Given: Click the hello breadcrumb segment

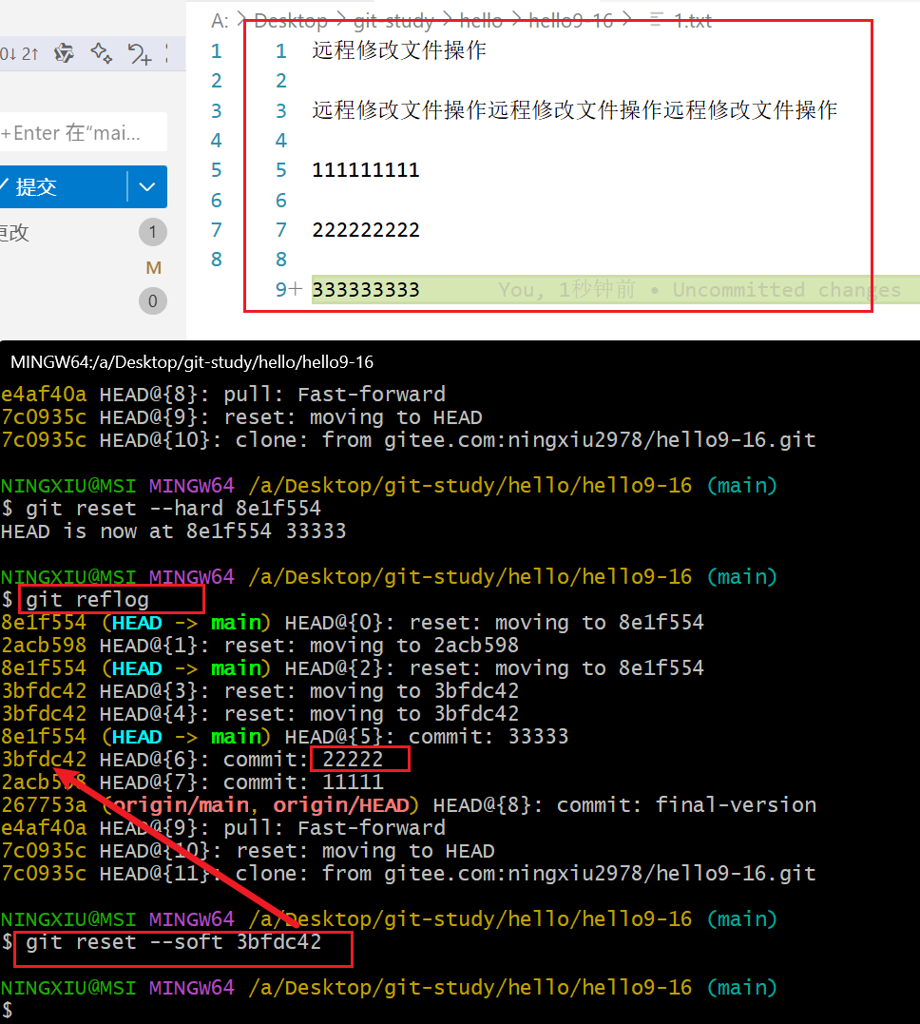Looking at the screenshot, I should point(480,20).
